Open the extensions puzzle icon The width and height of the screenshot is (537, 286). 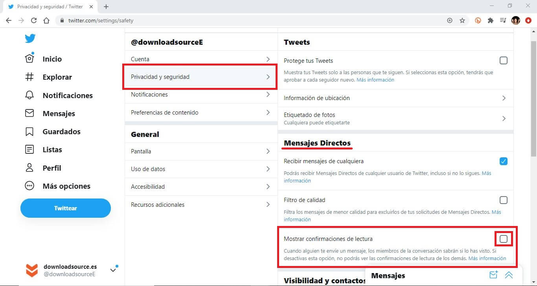pyautogui.click(x=491, y=20)
